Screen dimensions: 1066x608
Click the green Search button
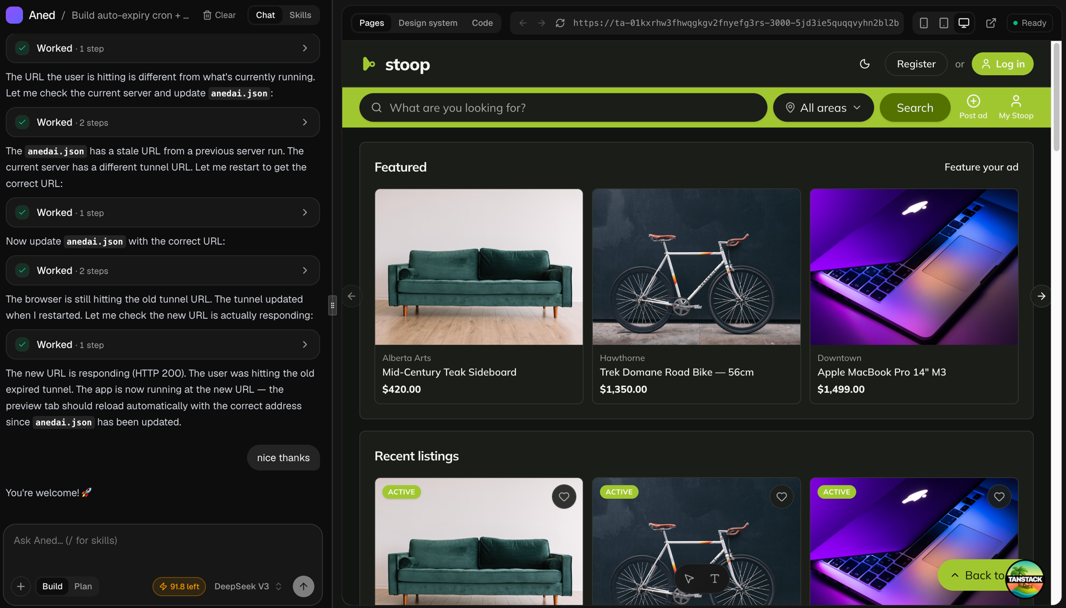(915, 108)
